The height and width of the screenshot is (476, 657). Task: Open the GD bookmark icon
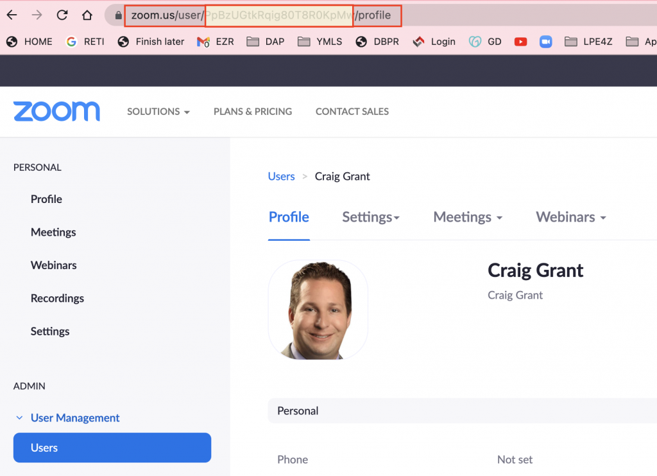click(x=475, y=42)
